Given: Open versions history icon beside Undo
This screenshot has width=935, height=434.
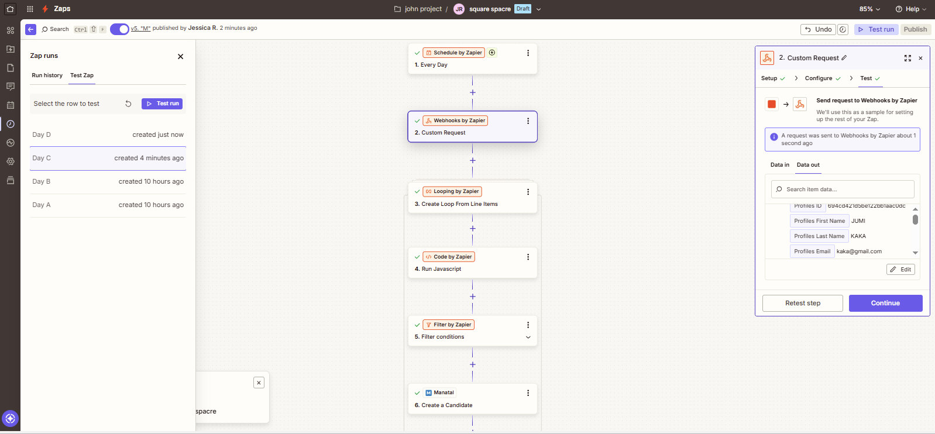Looking at the screenshot, I should pyautogui.click(x=843, y=29).
